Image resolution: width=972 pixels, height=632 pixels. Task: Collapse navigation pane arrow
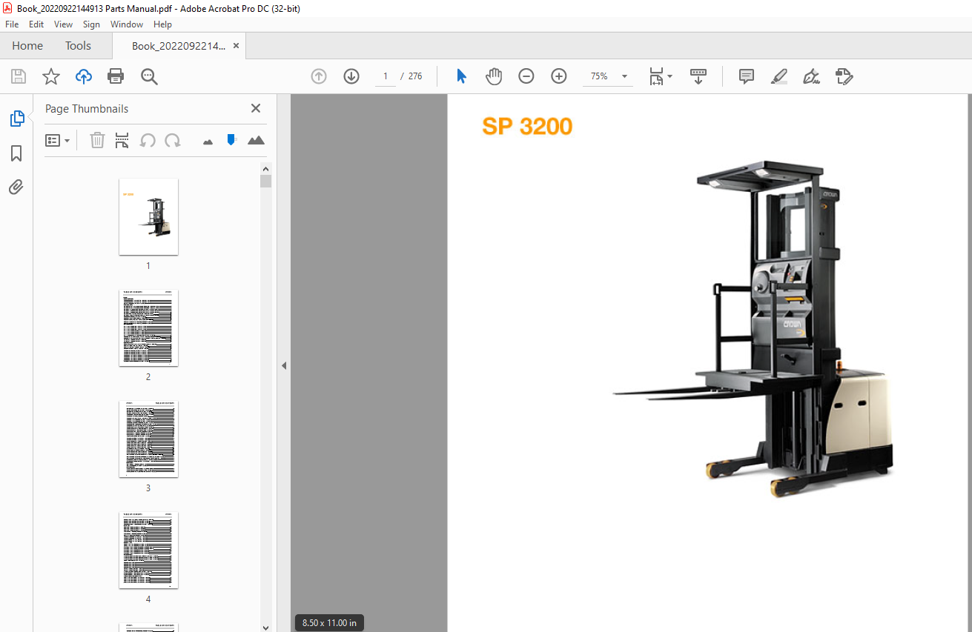283,365
